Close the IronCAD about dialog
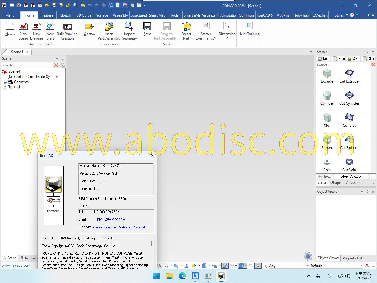 tap(152, 155)
